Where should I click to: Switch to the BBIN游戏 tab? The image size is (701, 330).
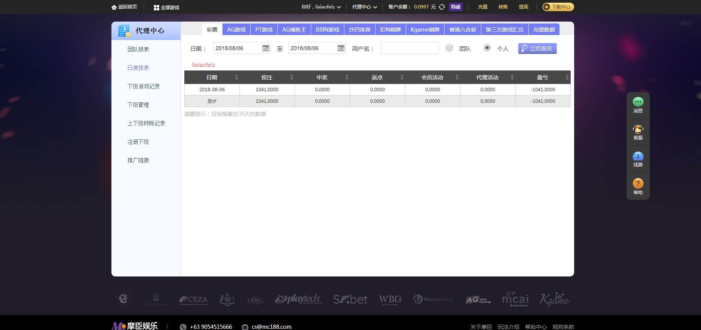tap(327, 30)
